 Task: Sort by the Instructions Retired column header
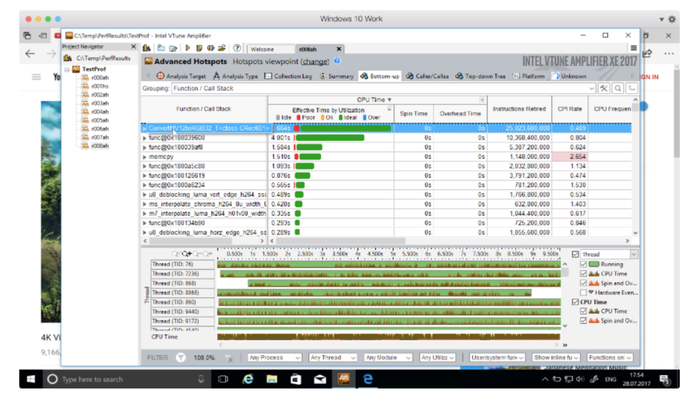(519, 109)
